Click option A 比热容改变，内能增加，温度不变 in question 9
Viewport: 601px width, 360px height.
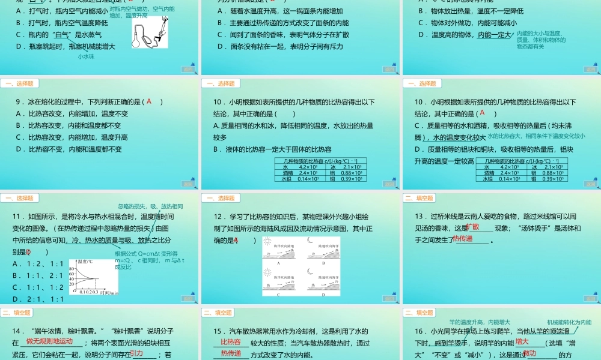[72, 113]
